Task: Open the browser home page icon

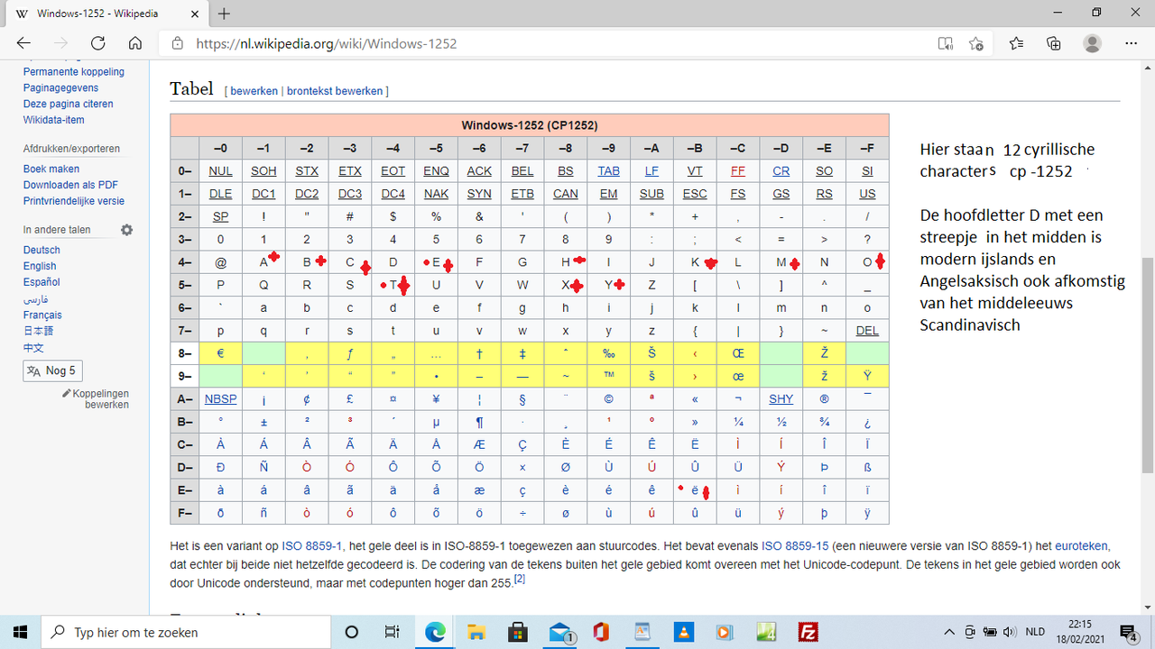Action: click(135, 43)
